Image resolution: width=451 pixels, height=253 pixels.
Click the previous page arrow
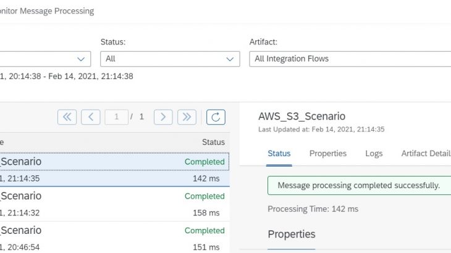point(90,117)
